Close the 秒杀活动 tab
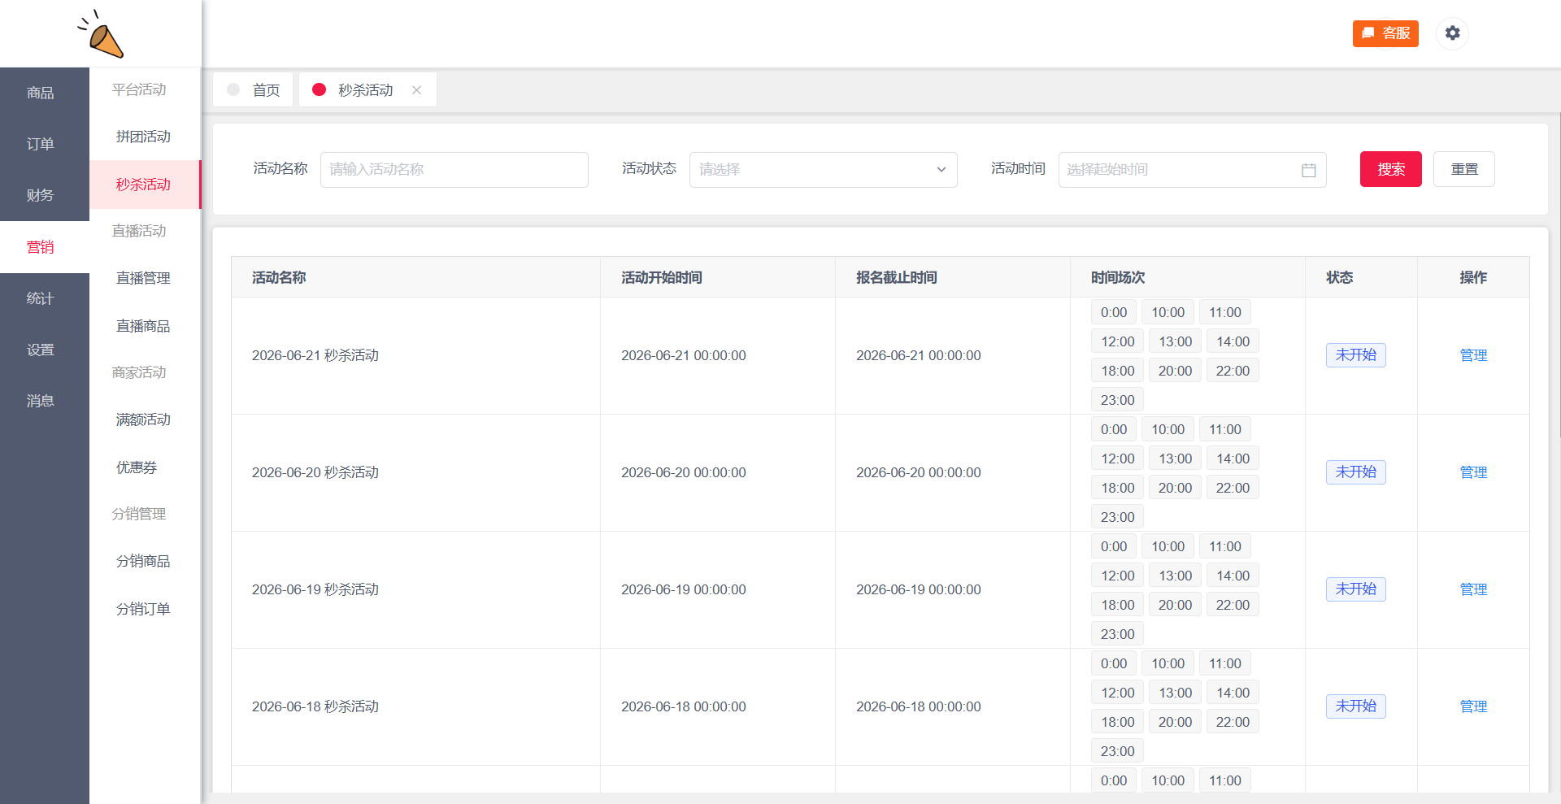 tap(416, 90)
